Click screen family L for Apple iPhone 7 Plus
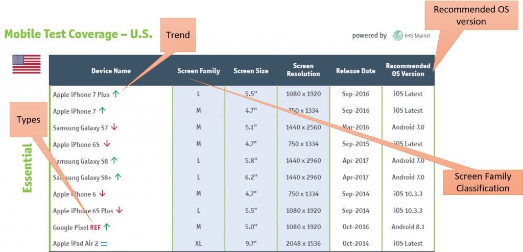The width and height of the screenshot is (523, 252). coord(199,94)
